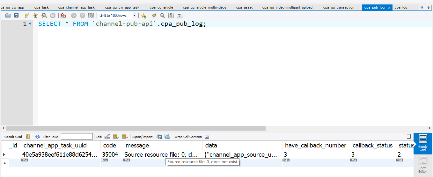Export recordset to an external file

(159, 137)
